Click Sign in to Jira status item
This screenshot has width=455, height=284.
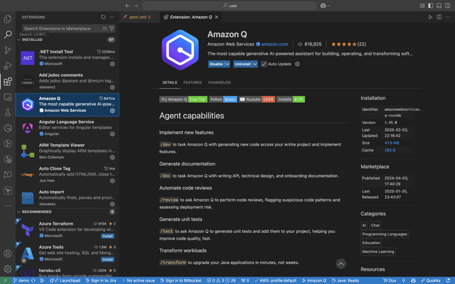(101, 281)
